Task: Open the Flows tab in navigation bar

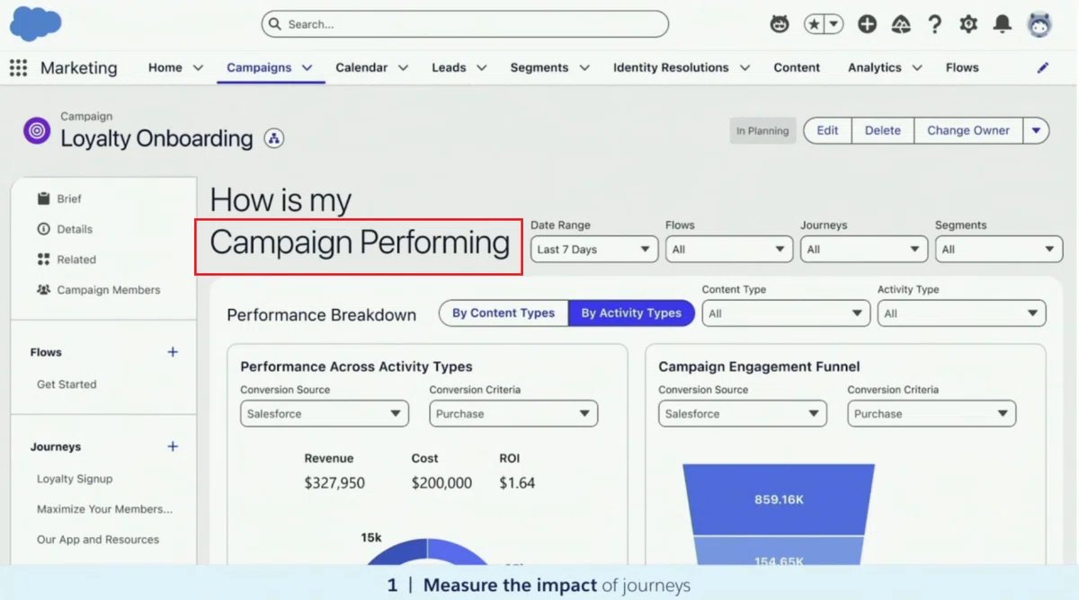Action: pos(962,67)
